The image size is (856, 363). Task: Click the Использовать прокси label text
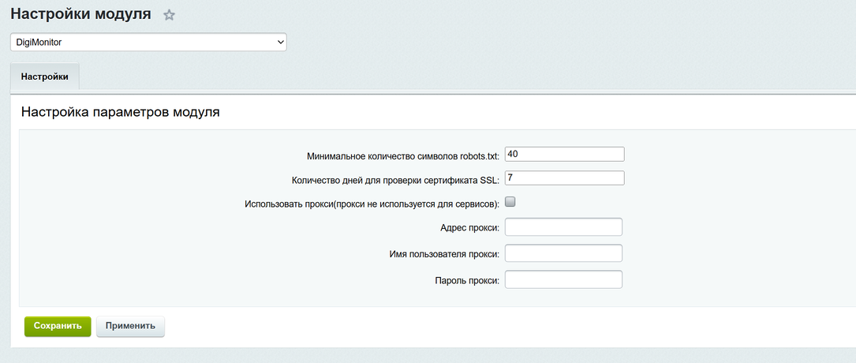point(372,204)
